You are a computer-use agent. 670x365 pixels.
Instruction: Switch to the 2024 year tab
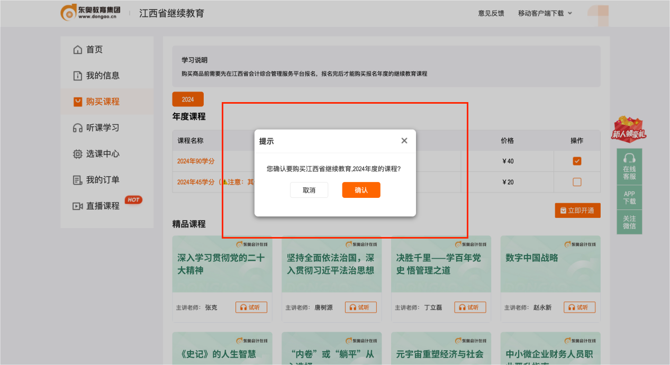pyautogui.click(x=188, y=99)
